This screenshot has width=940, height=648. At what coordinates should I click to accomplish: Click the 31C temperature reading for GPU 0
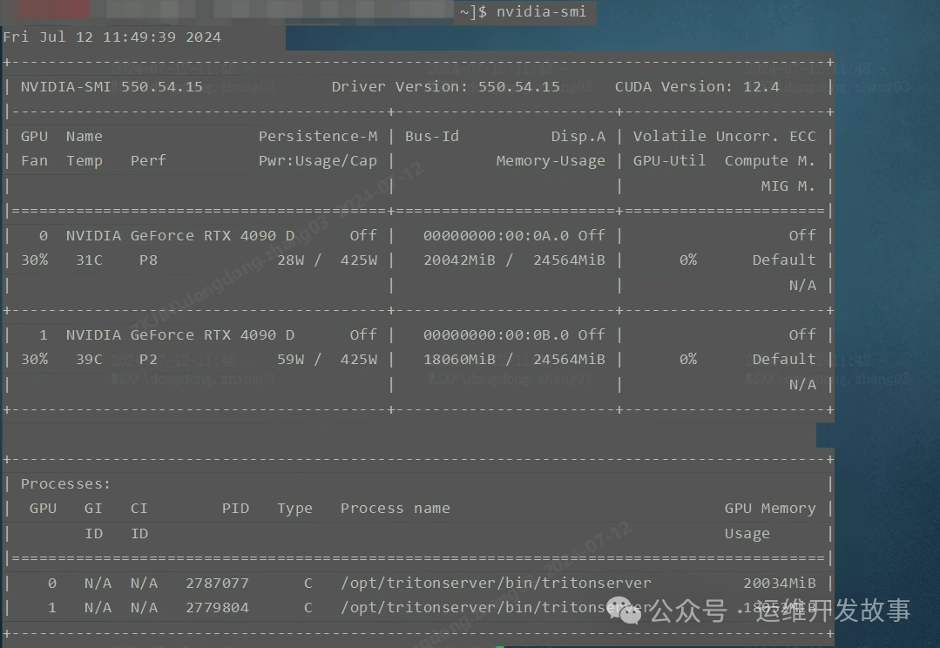tap(89, 259)
